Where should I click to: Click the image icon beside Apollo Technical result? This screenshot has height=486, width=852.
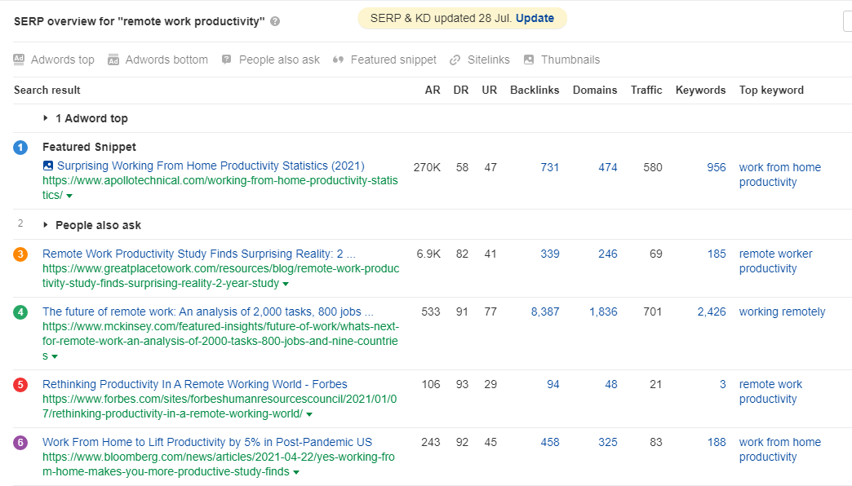48,166
